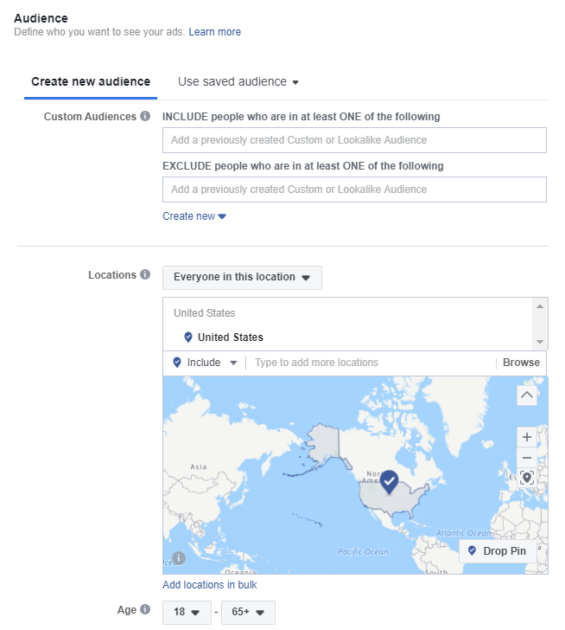This screenshot has height=630, width=565.
Task: Click the Drop Pin button
Action: click(497, 551)
